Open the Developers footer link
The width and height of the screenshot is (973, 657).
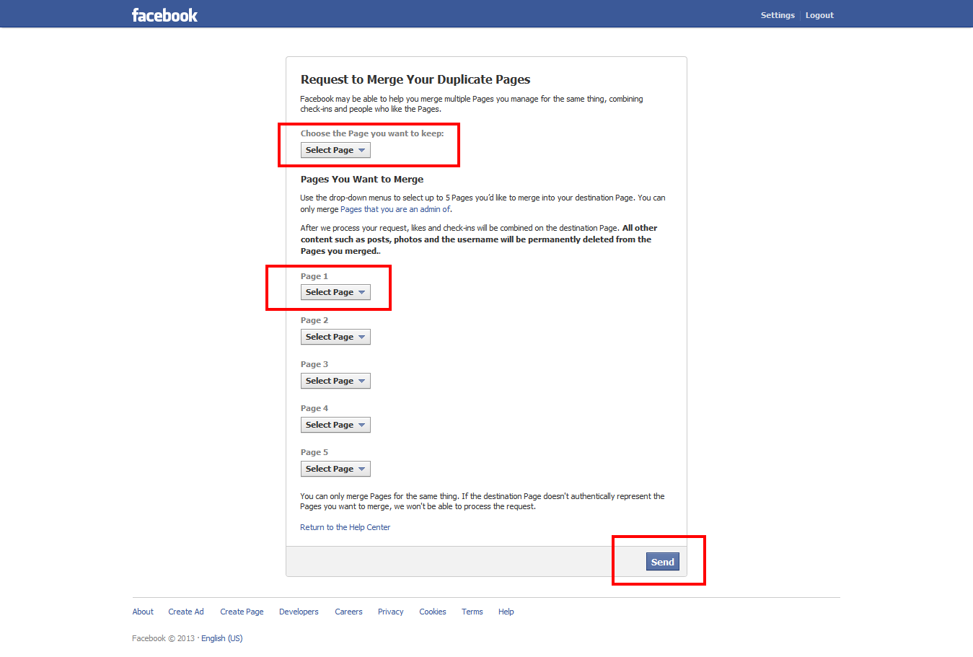298,611
